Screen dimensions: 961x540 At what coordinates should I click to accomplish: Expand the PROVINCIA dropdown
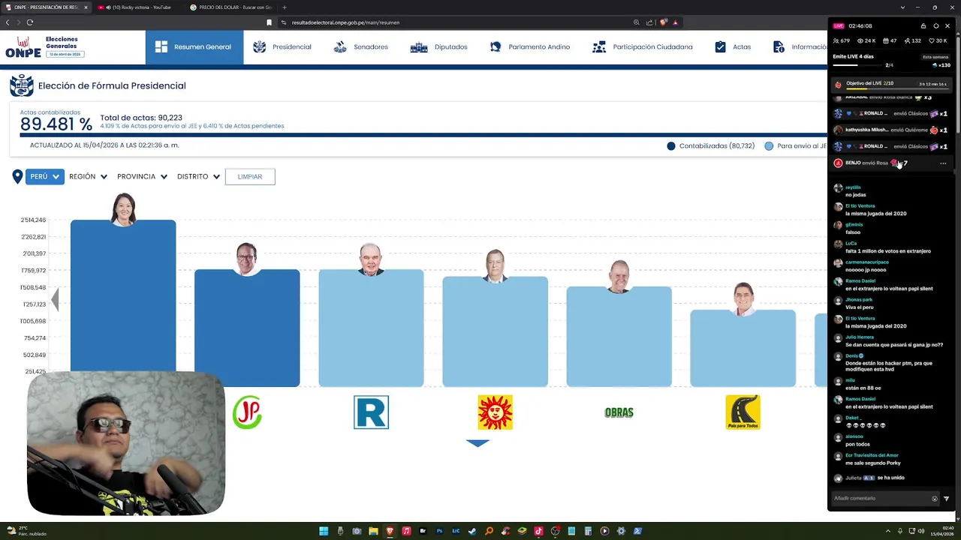coord(142,176)
